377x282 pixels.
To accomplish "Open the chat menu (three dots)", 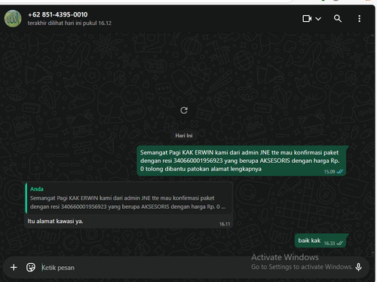I will [x=360, y=19].
